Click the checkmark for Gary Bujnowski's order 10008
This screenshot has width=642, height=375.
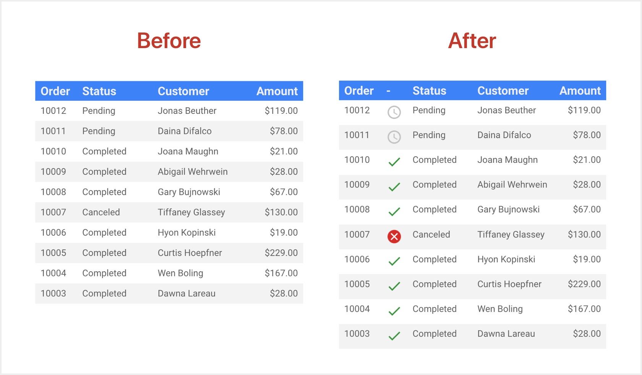click(x=394, y=212)
